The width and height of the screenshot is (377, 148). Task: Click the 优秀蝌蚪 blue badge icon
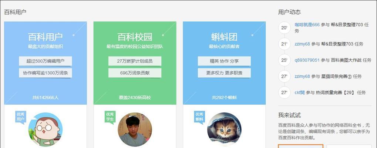[x=199, y=118]
